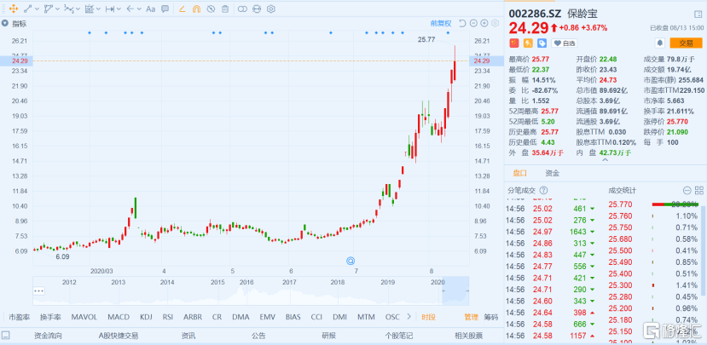Add a comment bubble annotation
The width and height of the screenshot is (707, 345).
pyautogui.click(x=165, y=9)
